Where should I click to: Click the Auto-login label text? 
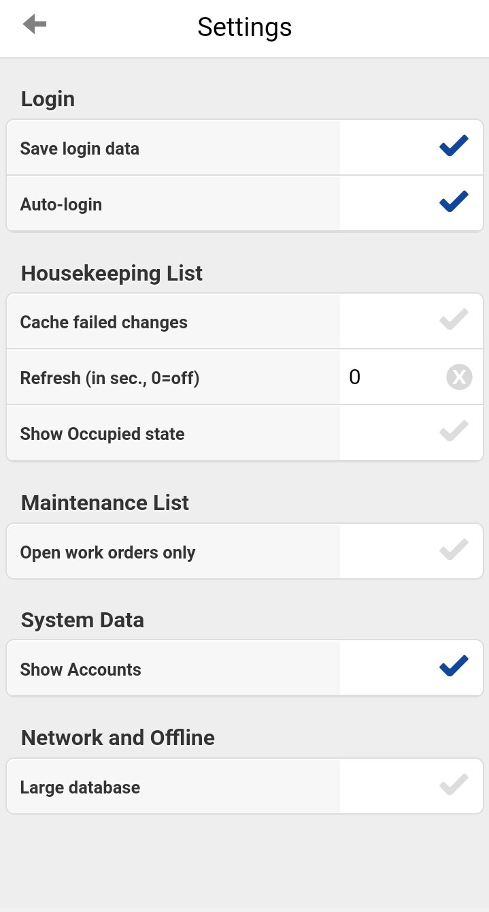(x=61, y=204)
